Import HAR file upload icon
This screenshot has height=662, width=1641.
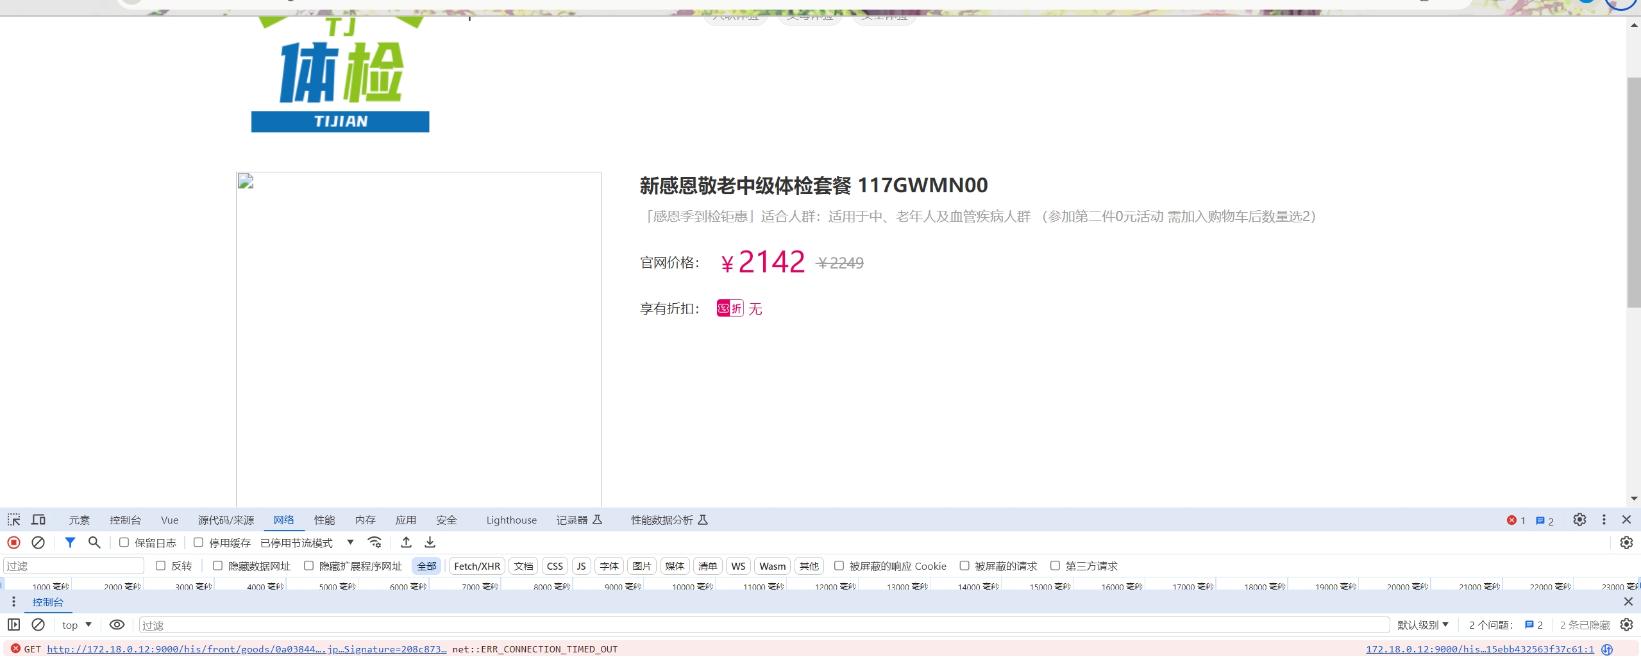406,543
